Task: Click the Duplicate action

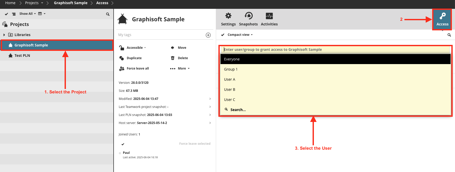Action: pyautogui.click(x=130, y=58)
